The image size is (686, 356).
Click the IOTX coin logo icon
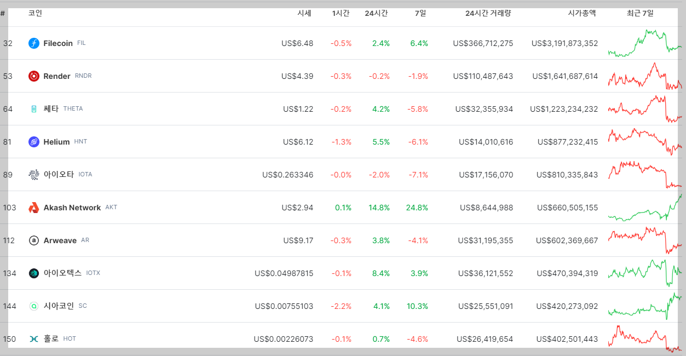coord(34,273)
